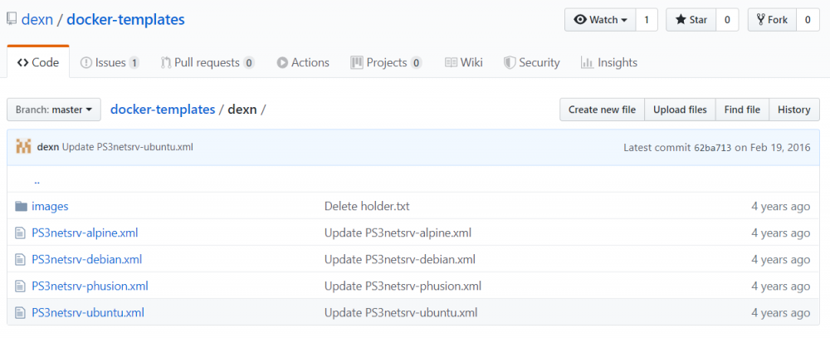Click the dexn user avatar in commit bar

pyautogui.click(x=23, y=147)
